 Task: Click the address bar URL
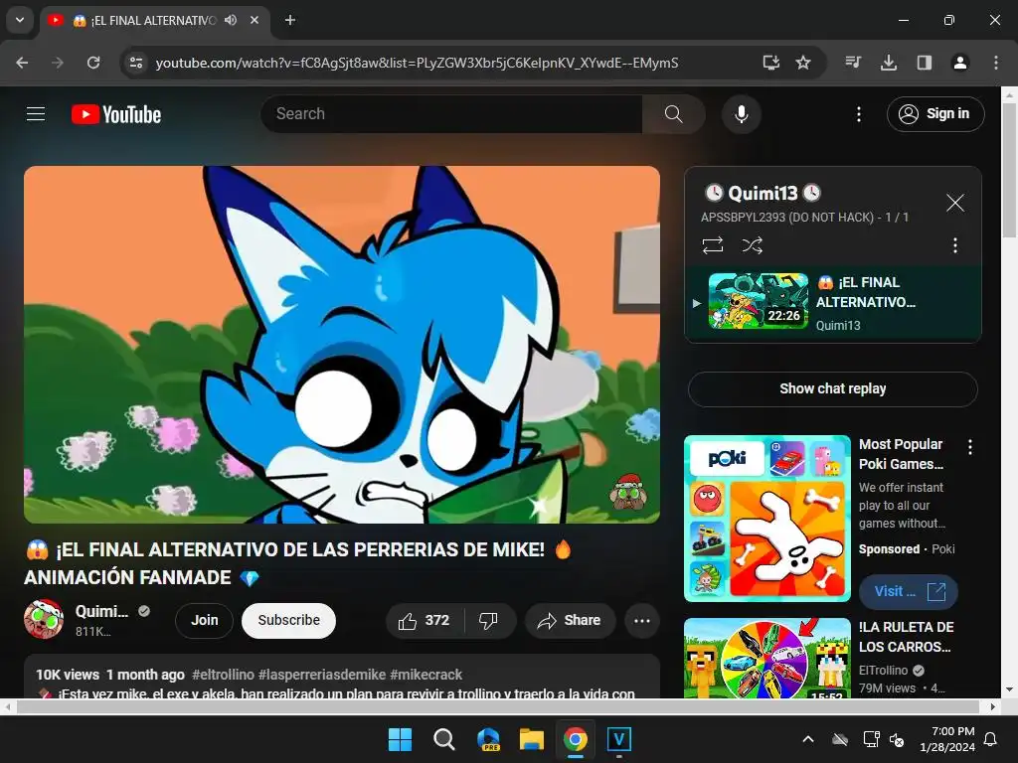(417, 63)
